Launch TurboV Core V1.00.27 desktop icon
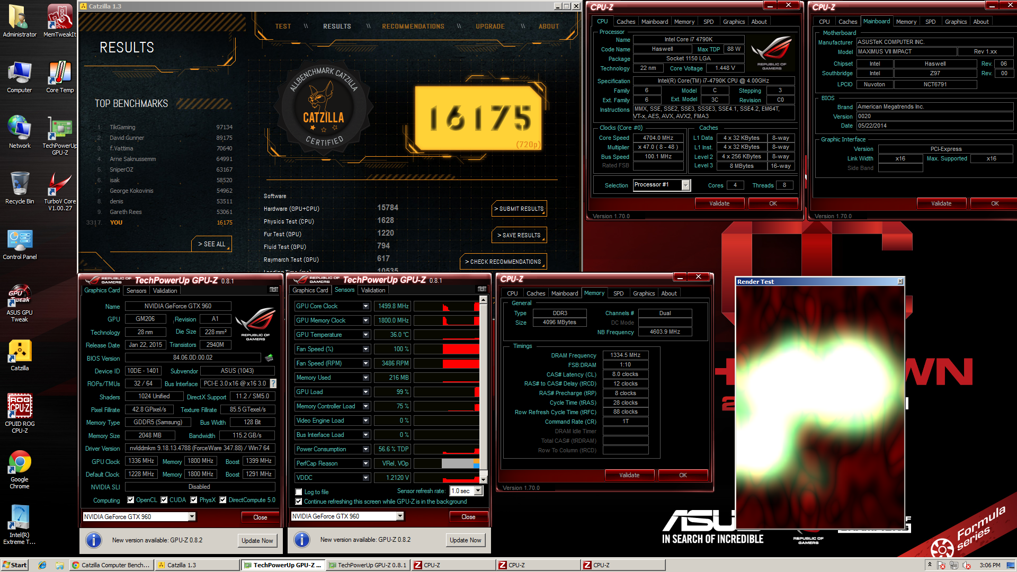This screenshot has height=572, width=1017. pyautogui.click(x=60, y=192)
